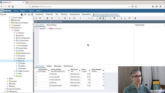The image size is (165, 93).
Task: Click the Browser panel Filtered Rows icon
Action: point(29,14)
